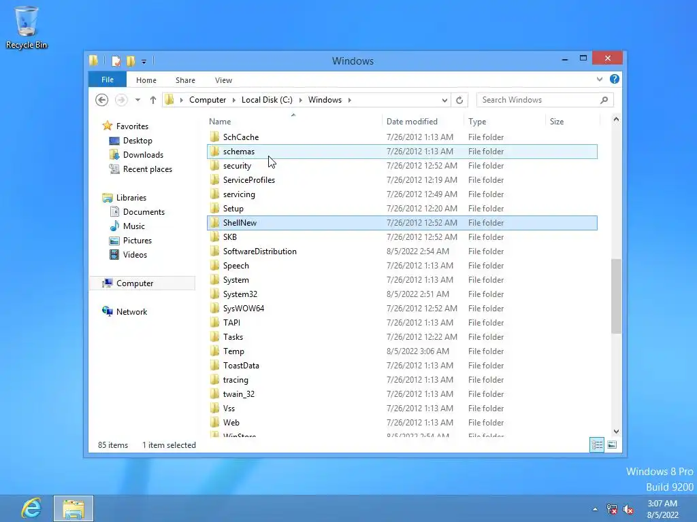Click the scroll down arrow of file list
The height and width of the screenshot is (522, 697).
pos(615,432)
